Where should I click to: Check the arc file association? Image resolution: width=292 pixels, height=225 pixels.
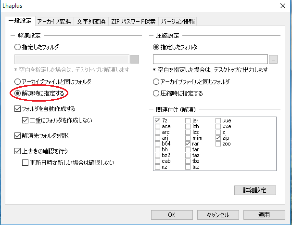158,132
